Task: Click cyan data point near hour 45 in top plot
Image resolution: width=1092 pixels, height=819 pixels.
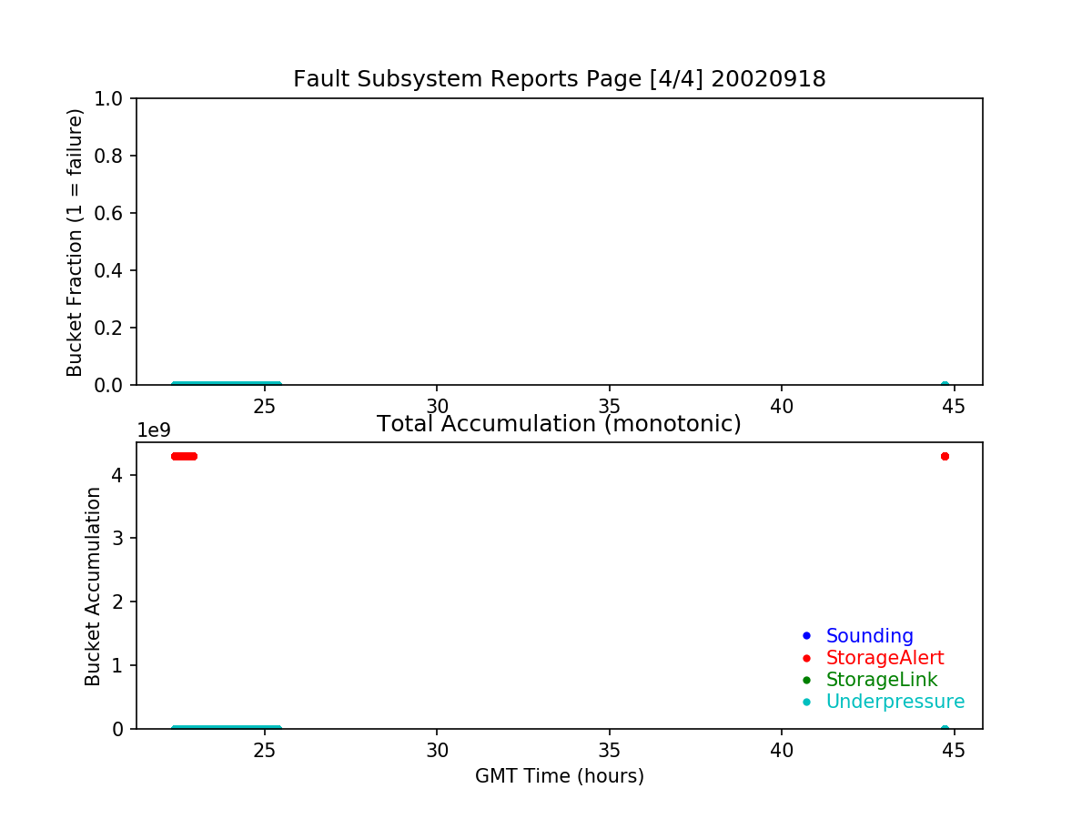Action: click(945, 385)
